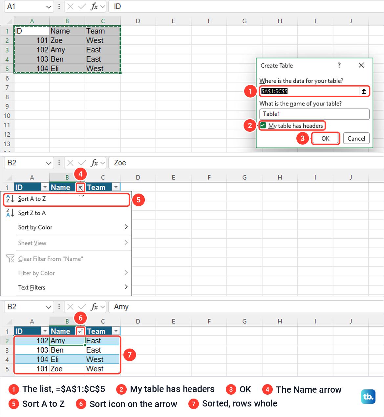Click the West cell beside 104 Eli in the sorted table
This screenshot has width=384, height=417.
coord(103,359)
